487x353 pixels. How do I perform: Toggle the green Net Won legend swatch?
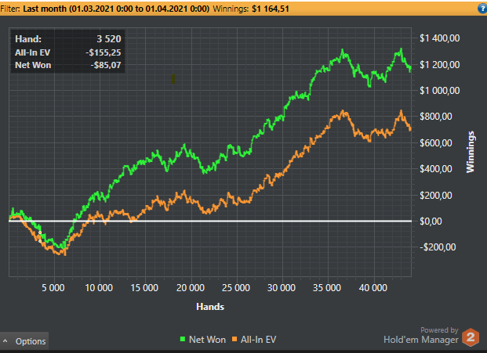(183, 339)
